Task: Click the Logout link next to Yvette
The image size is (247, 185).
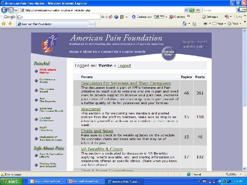Action: click(124, 65)
